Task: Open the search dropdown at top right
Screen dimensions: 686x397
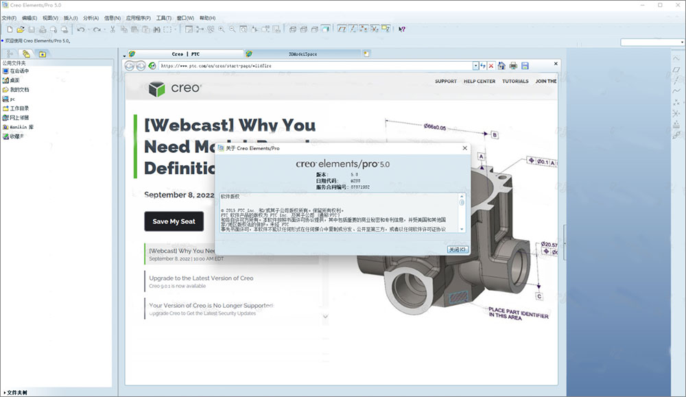Action: [682, 43]
